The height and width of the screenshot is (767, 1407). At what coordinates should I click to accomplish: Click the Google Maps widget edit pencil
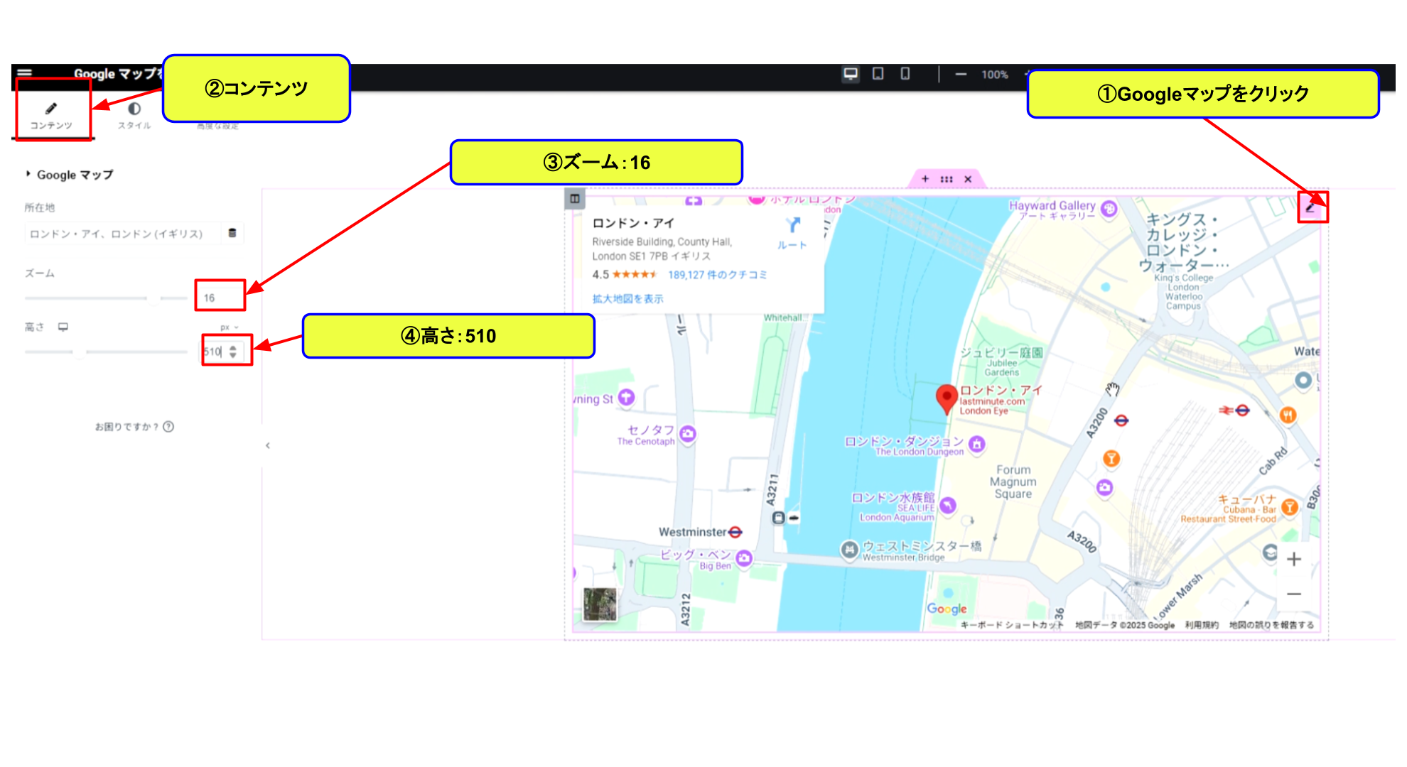[x=1311, y=207]
